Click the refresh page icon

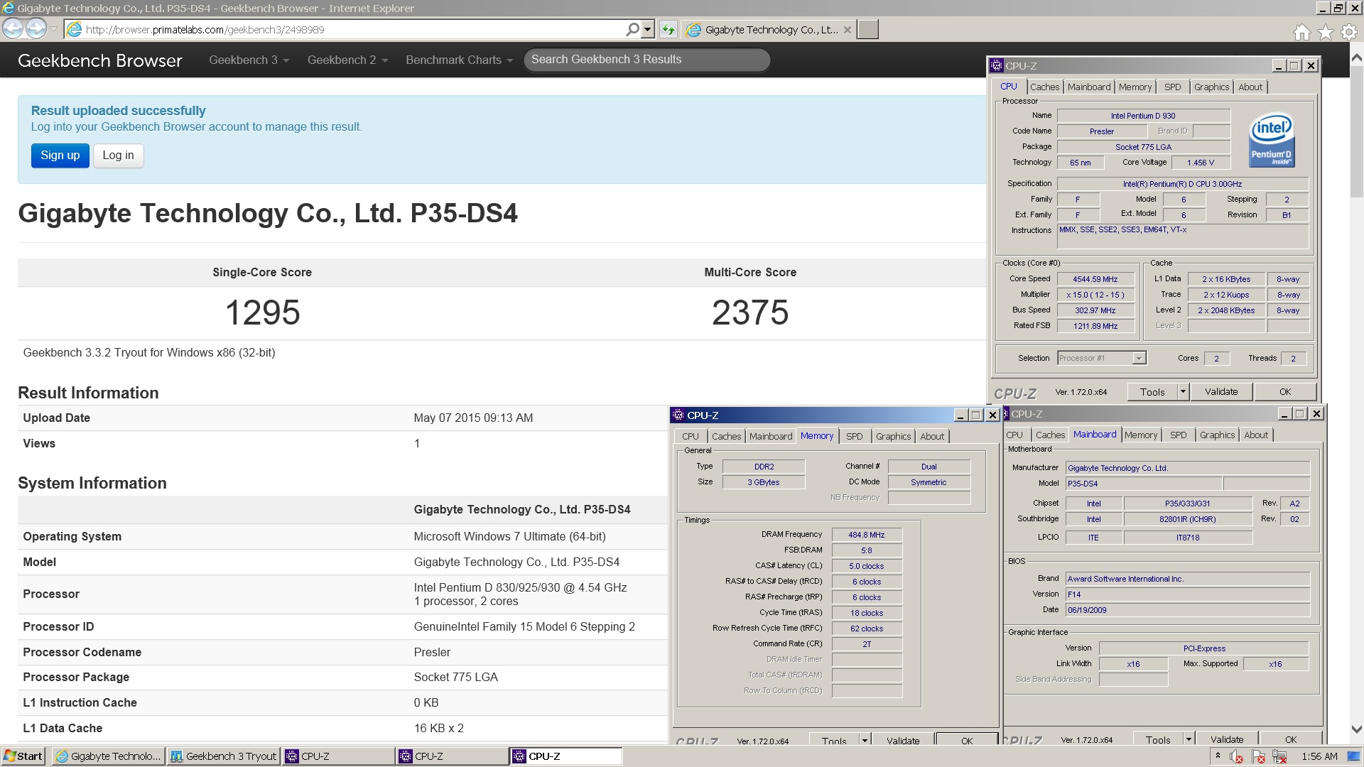click(668, 29)
